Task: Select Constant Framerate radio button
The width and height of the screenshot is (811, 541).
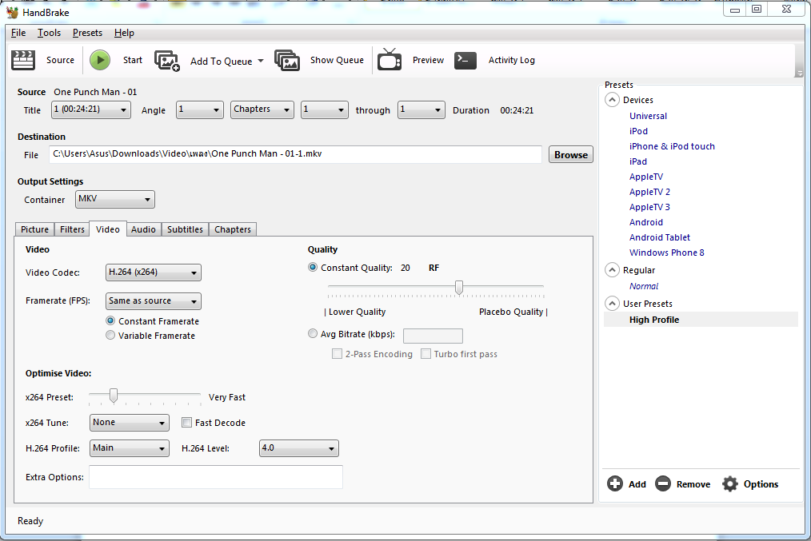Action: point(110,321)
